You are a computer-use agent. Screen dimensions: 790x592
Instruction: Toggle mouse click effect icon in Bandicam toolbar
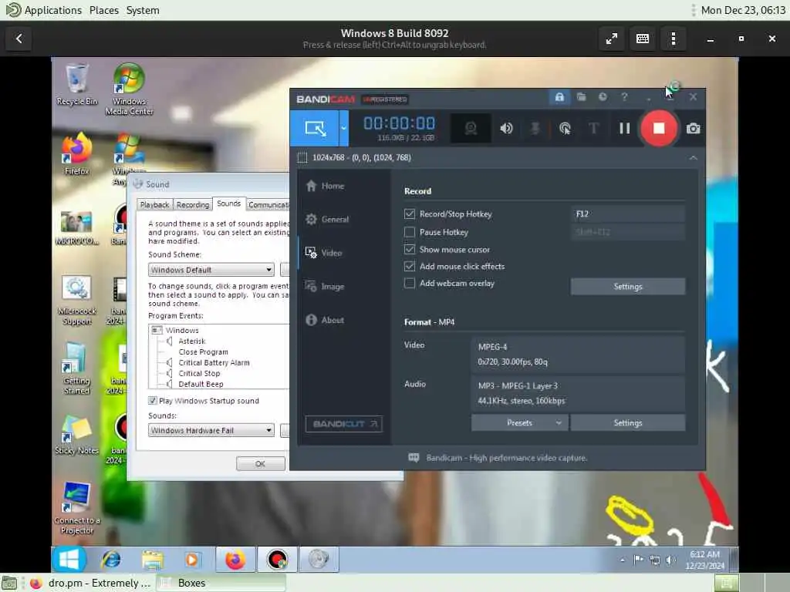(x=565, y=129)
